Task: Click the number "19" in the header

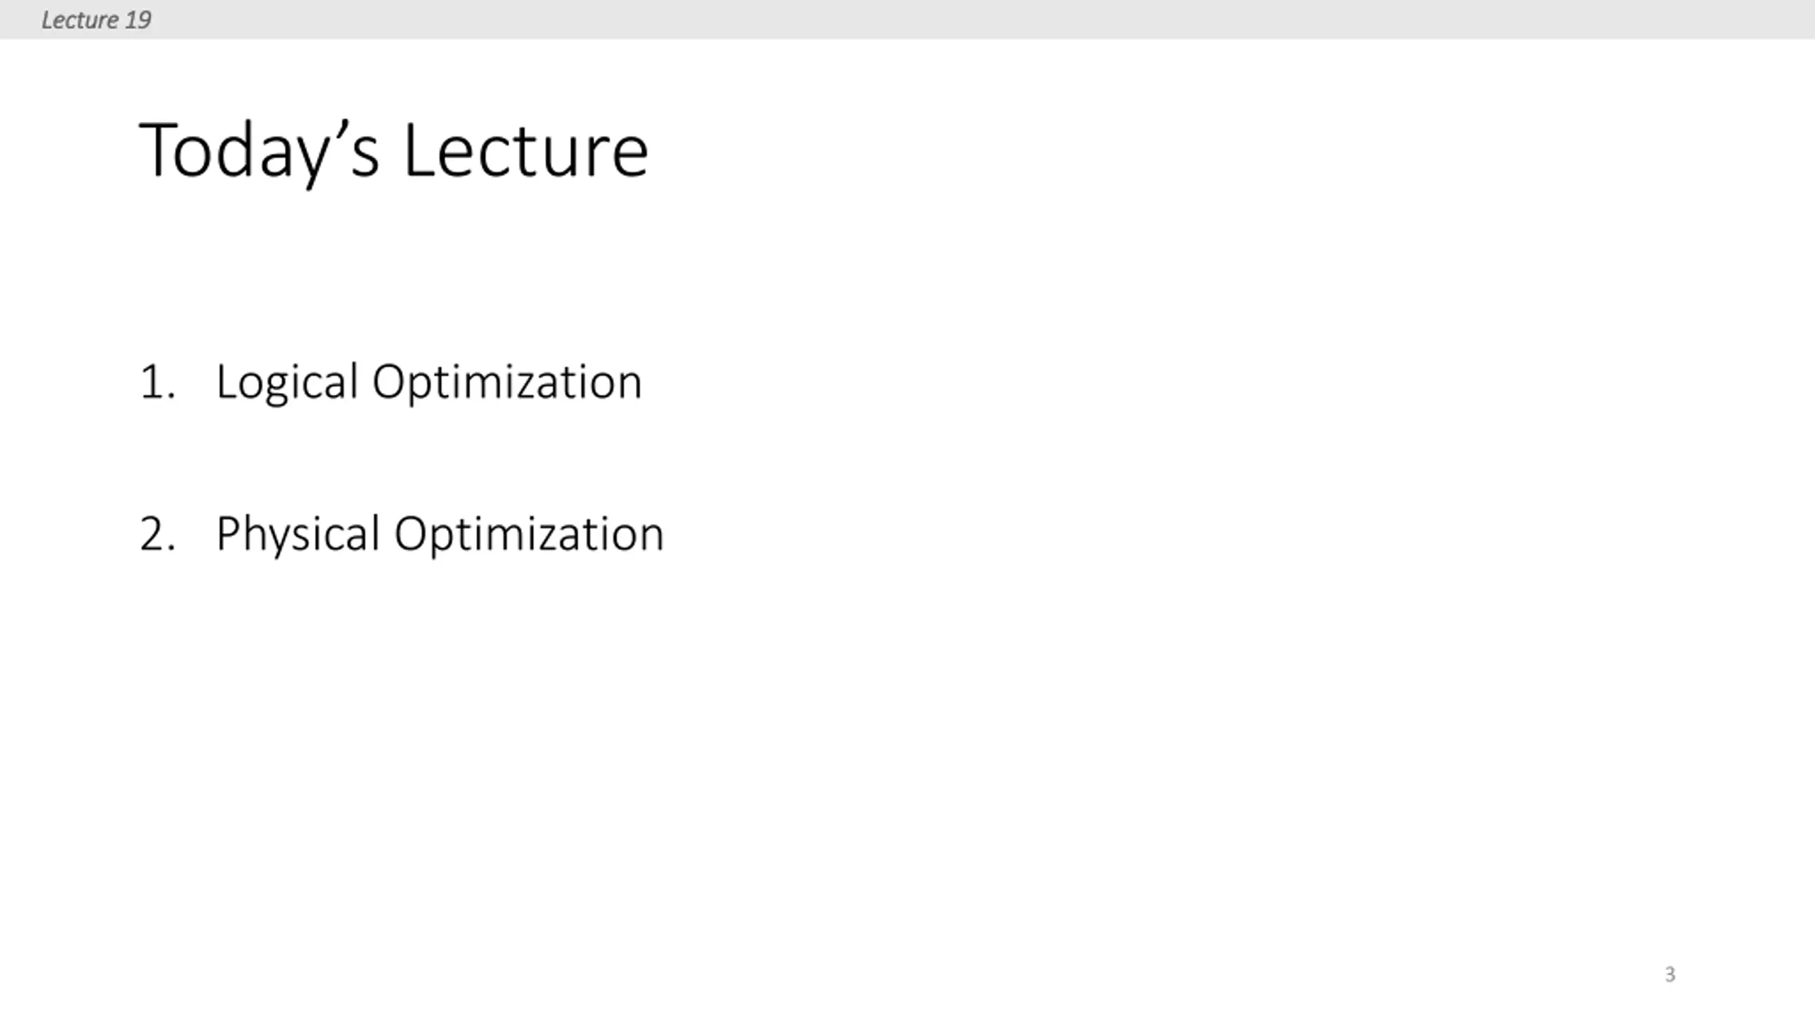Action: click(138, 20)
